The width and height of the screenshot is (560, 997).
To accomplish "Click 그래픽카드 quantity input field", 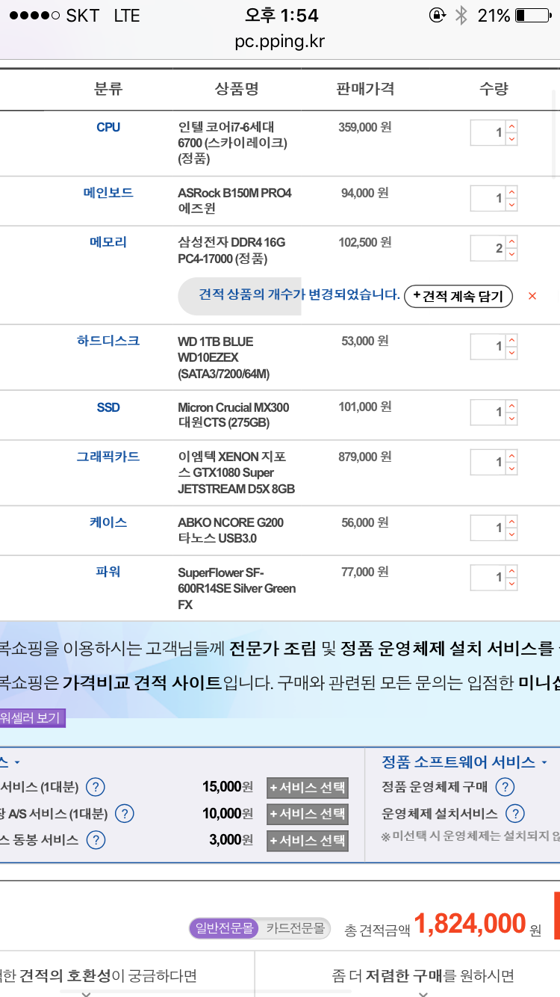I will point(488,462).
